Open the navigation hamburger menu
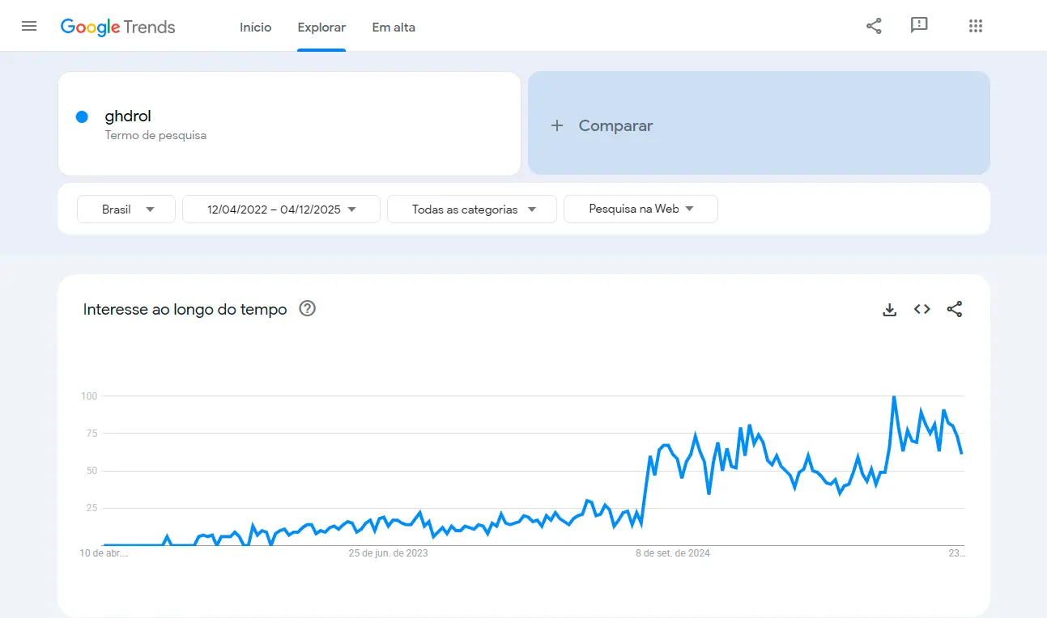The image size is (1047, 618). 29,25
